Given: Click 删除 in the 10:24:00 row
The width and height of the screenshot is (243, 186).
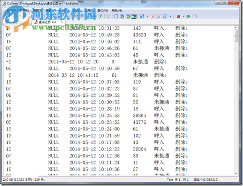Looking at the screenshot, I should pos(180,129).
